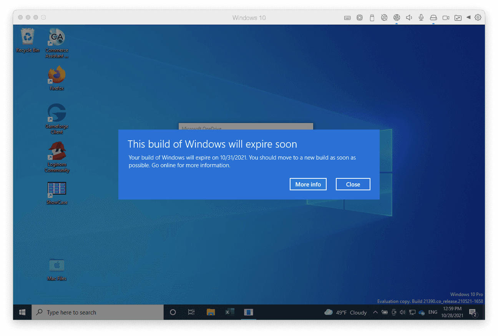This screenshot has width=498, height=336.
Task: Open the VM settings gear
Action: point(478,17)
